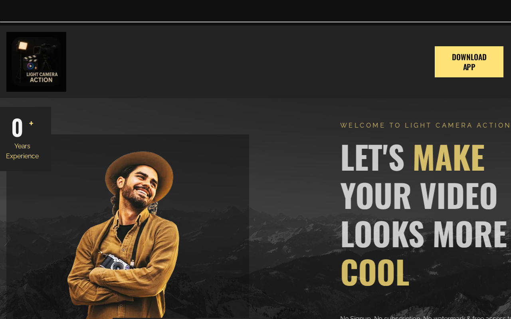Click the man's crossed arms
Viewport: 511px width, 319px height.
pyautogui.click(x=120, y=279)
